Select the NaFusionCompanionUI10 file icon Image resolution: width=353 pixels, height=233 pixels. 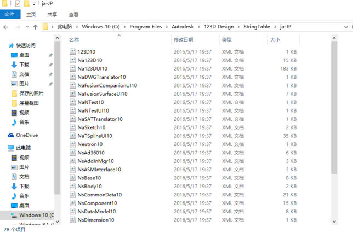[x=72, y=85]
